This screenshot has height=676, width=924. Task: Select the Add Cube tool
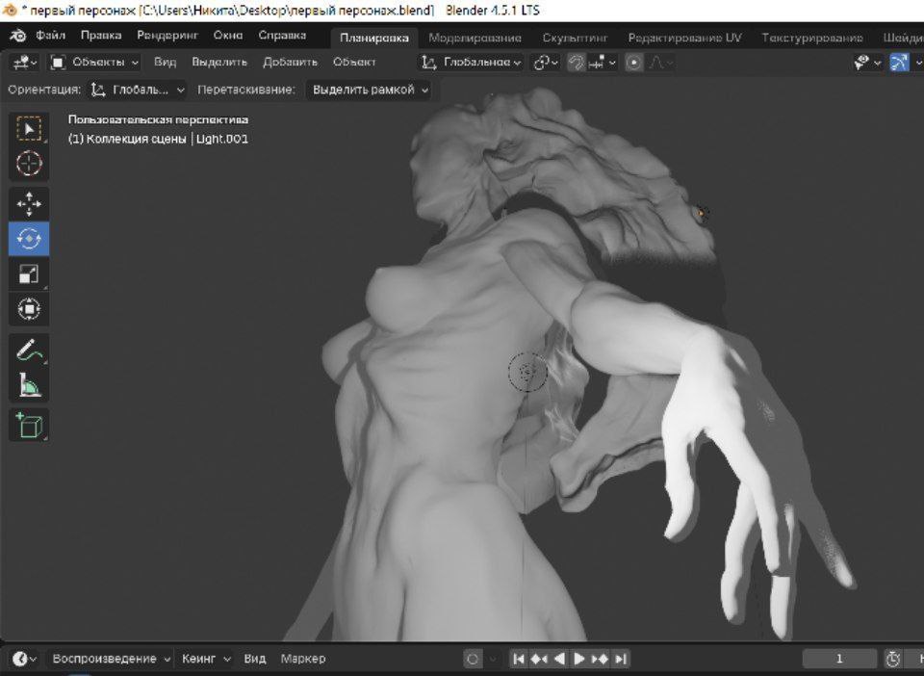pos(29,425)
